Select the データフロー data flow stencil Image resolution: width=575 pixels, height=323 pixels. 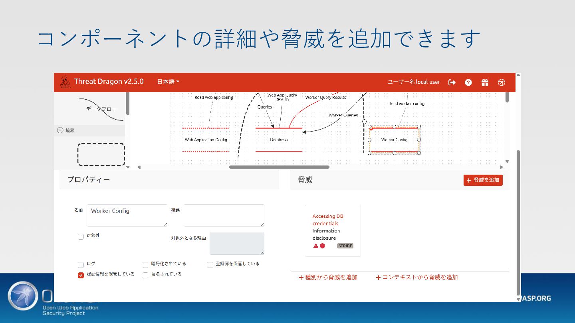[101, 109]
